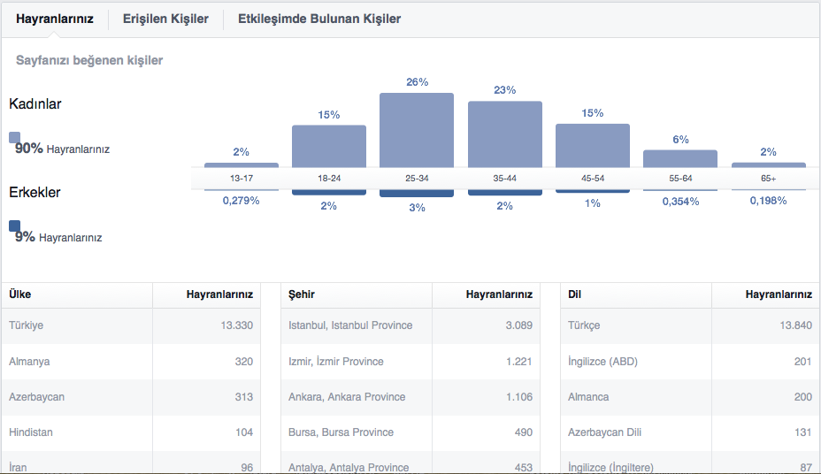The width and height of the screenshot is (821, 474).
Task: Click the Şehir column header
Action: [x=302, y=294]
